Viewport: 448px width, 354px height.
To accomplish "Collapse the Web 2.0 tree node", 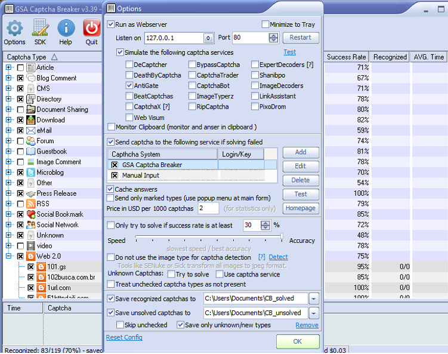I will pos(8,256).
